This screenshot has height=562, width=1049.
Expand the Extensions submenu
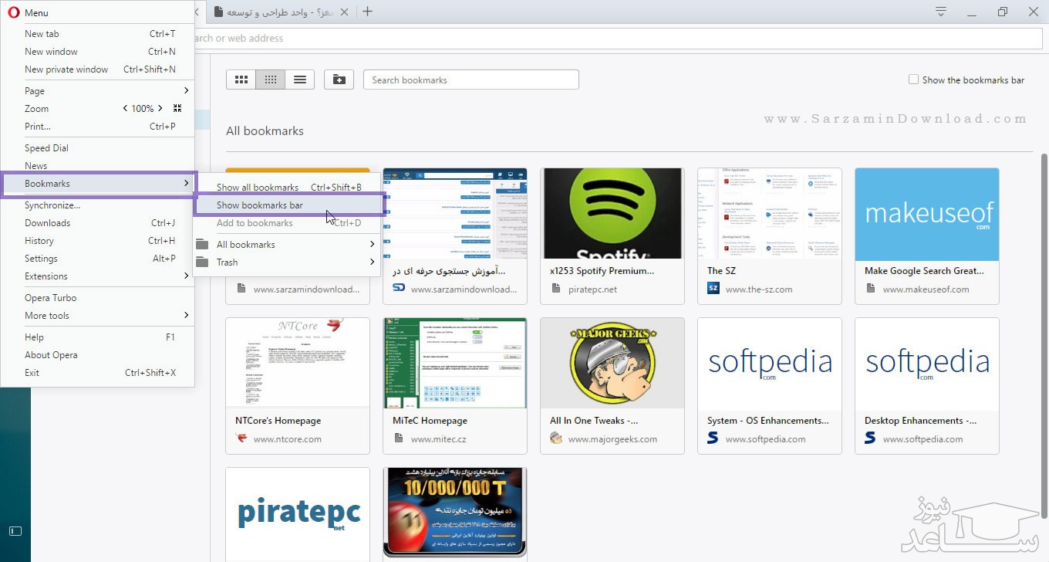click(x=186, y=276)
